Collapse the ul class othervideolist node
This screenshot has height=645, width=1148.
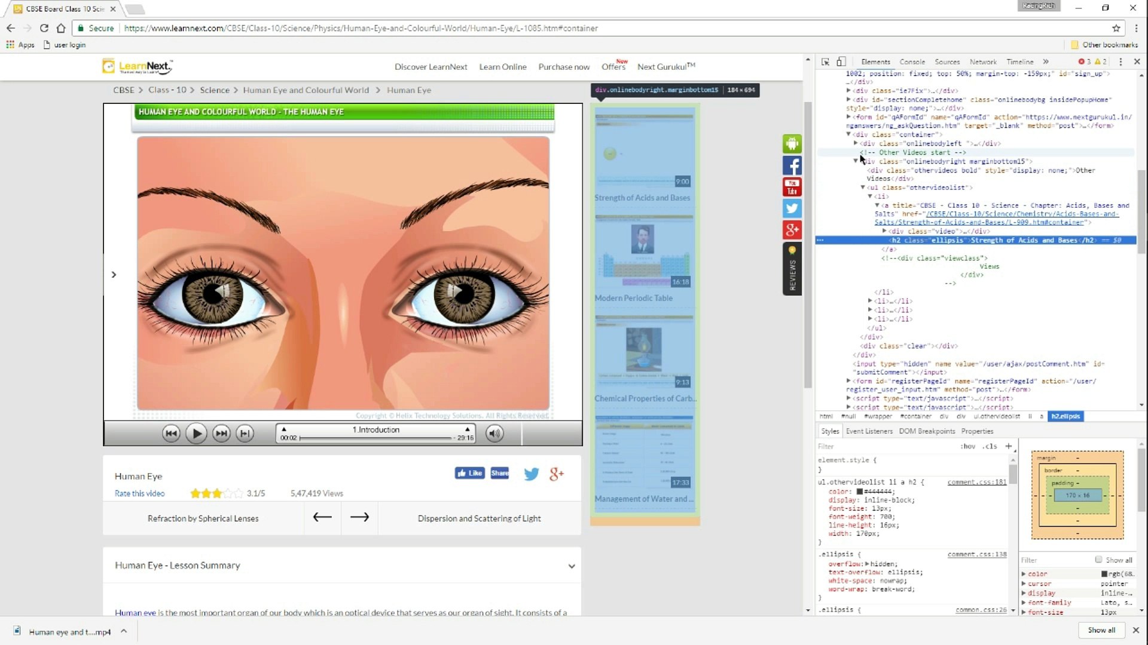click(863, 188)
